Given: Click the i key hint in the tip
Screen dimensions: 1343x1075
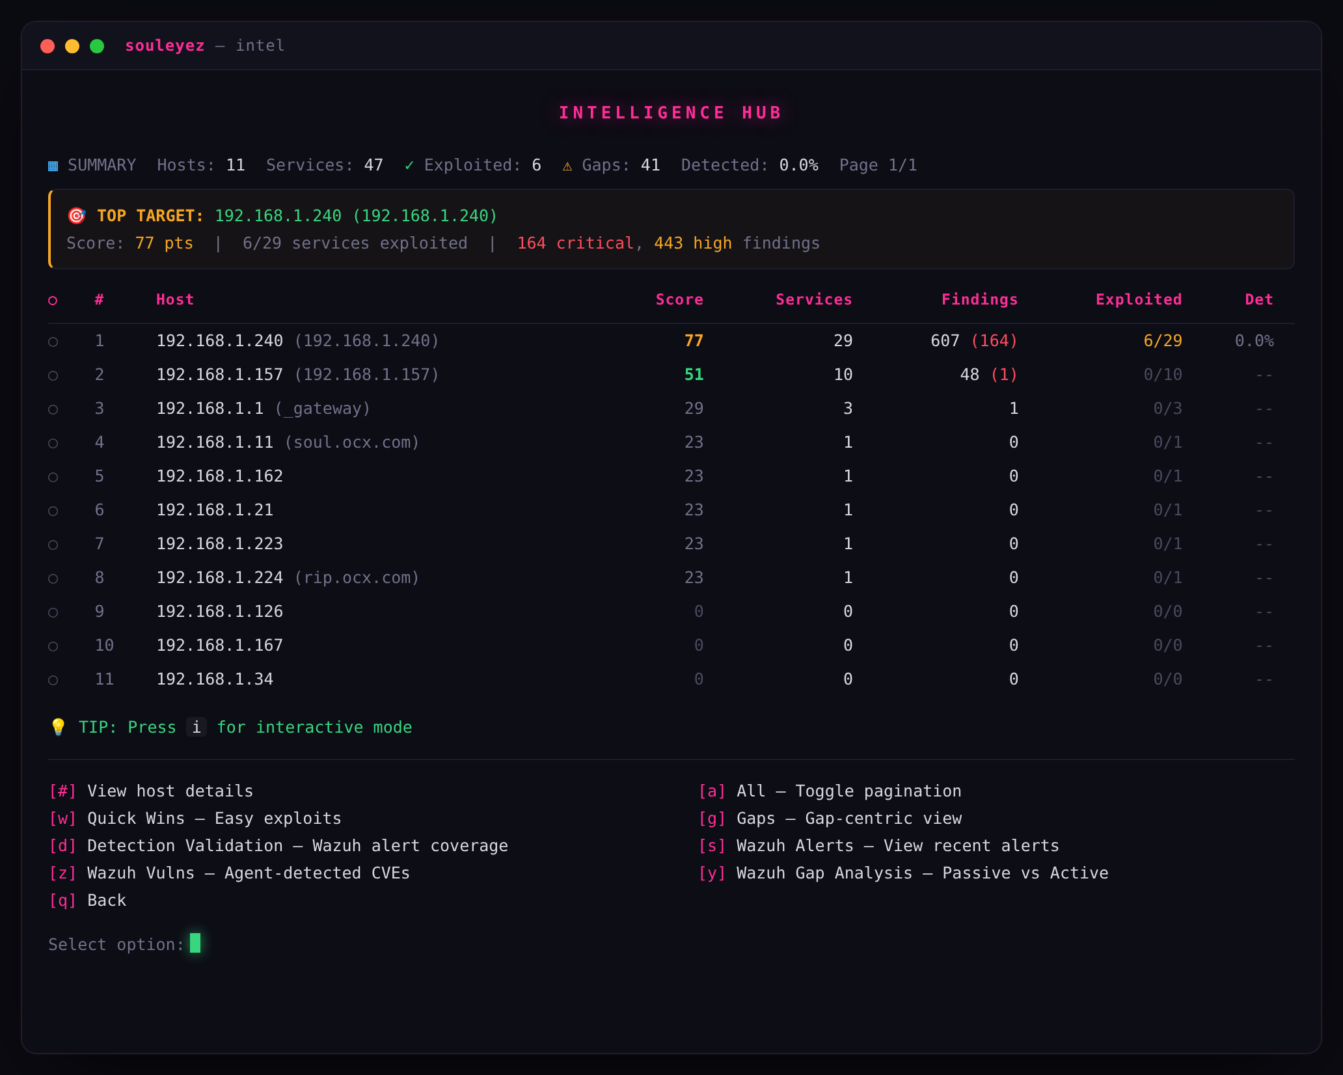Looking at the screenshot, I should pos(197,727).
